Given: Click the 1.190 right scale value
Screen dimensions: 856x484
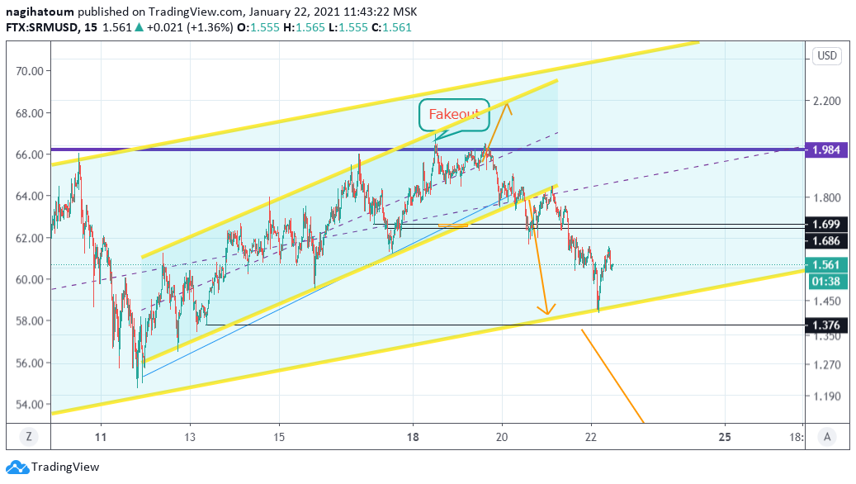Looking at the screenshot, I should pyautogui.click(x=827, y=396).
